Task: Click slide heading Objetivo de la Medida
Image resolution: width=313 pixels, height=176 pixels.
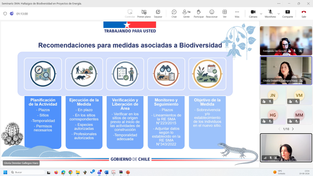Action: click(207, 102)
